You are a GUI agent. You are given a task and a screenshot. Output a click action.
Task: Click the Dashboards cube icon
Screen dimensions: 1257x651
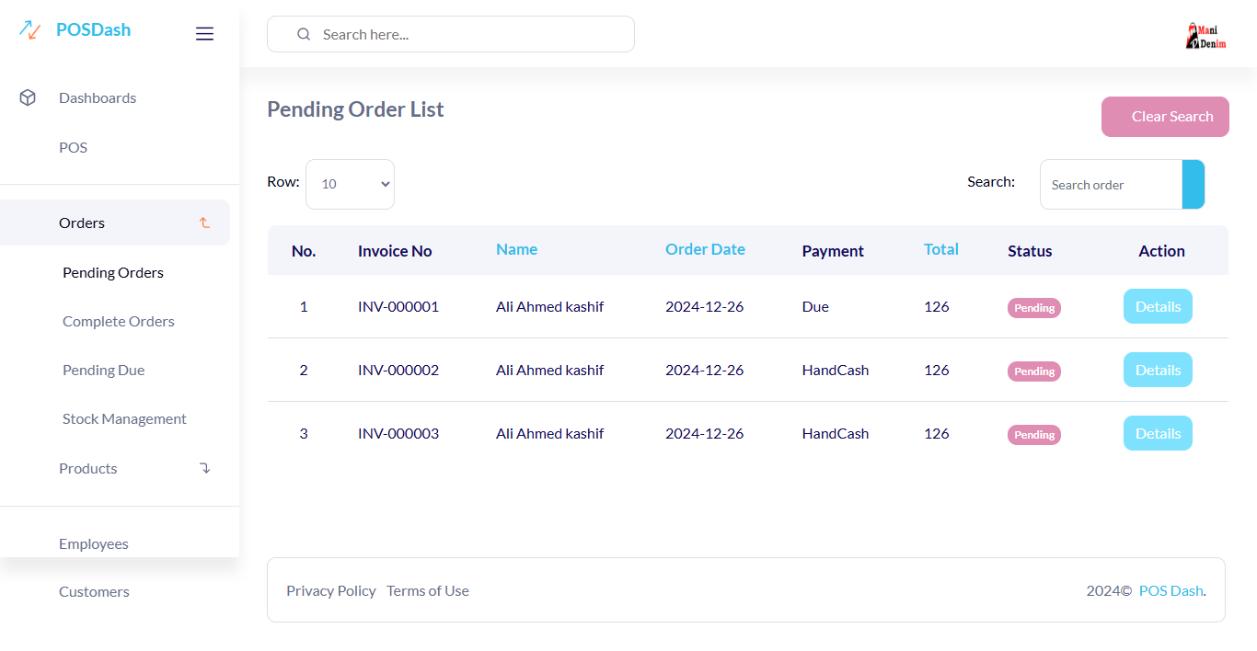(28, 97)
